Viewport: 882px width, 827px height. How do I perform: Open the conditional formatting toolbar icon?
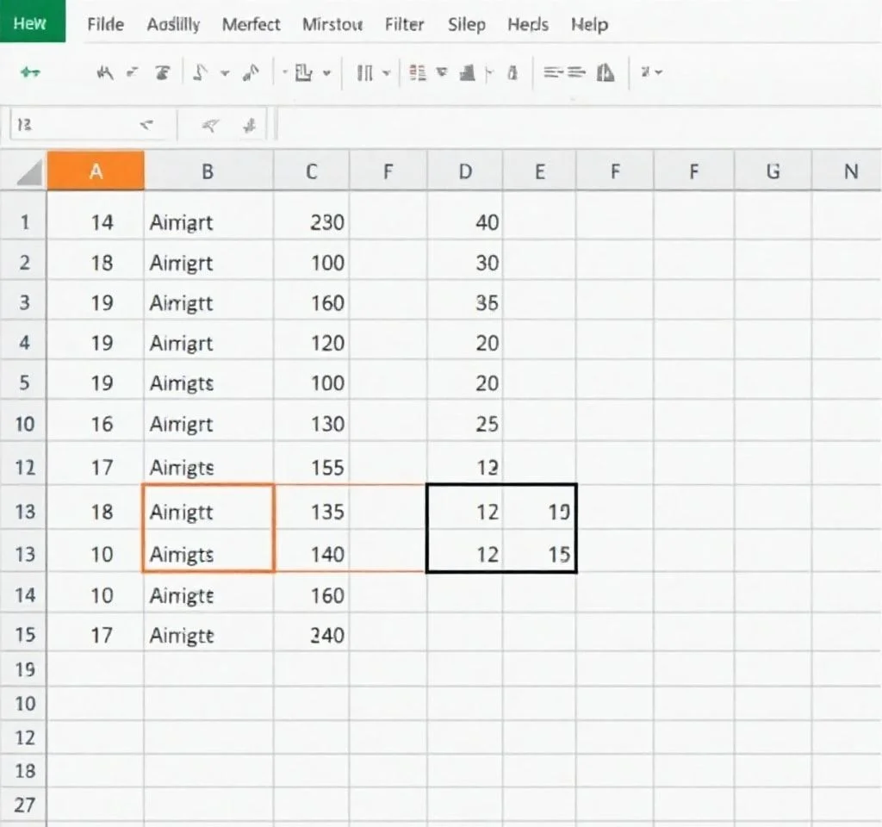[419, 72]
